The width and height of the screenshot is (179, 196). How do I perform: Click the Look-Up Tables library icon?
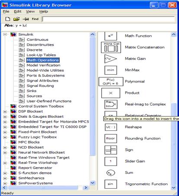click(x=22, y=55)
